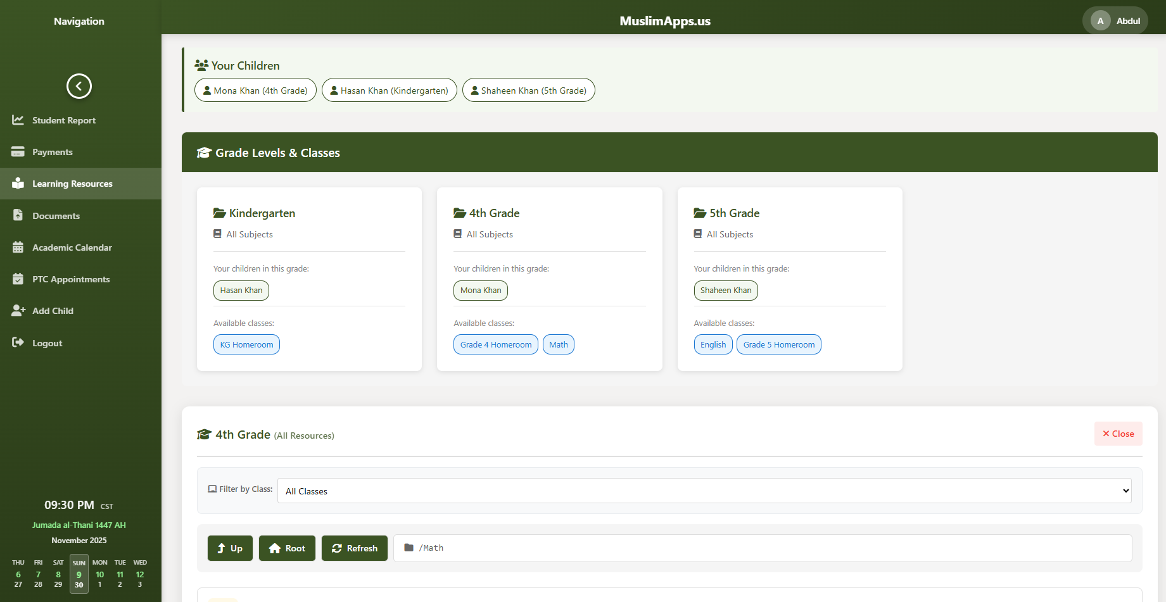The image size is (1166, 602).
Task: Click the Add Child person-plus icon
Action: tap(18, 311)
